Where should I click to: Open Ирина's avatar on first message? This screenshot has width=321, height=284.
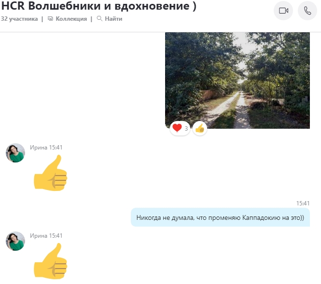[x=15, y=153]
